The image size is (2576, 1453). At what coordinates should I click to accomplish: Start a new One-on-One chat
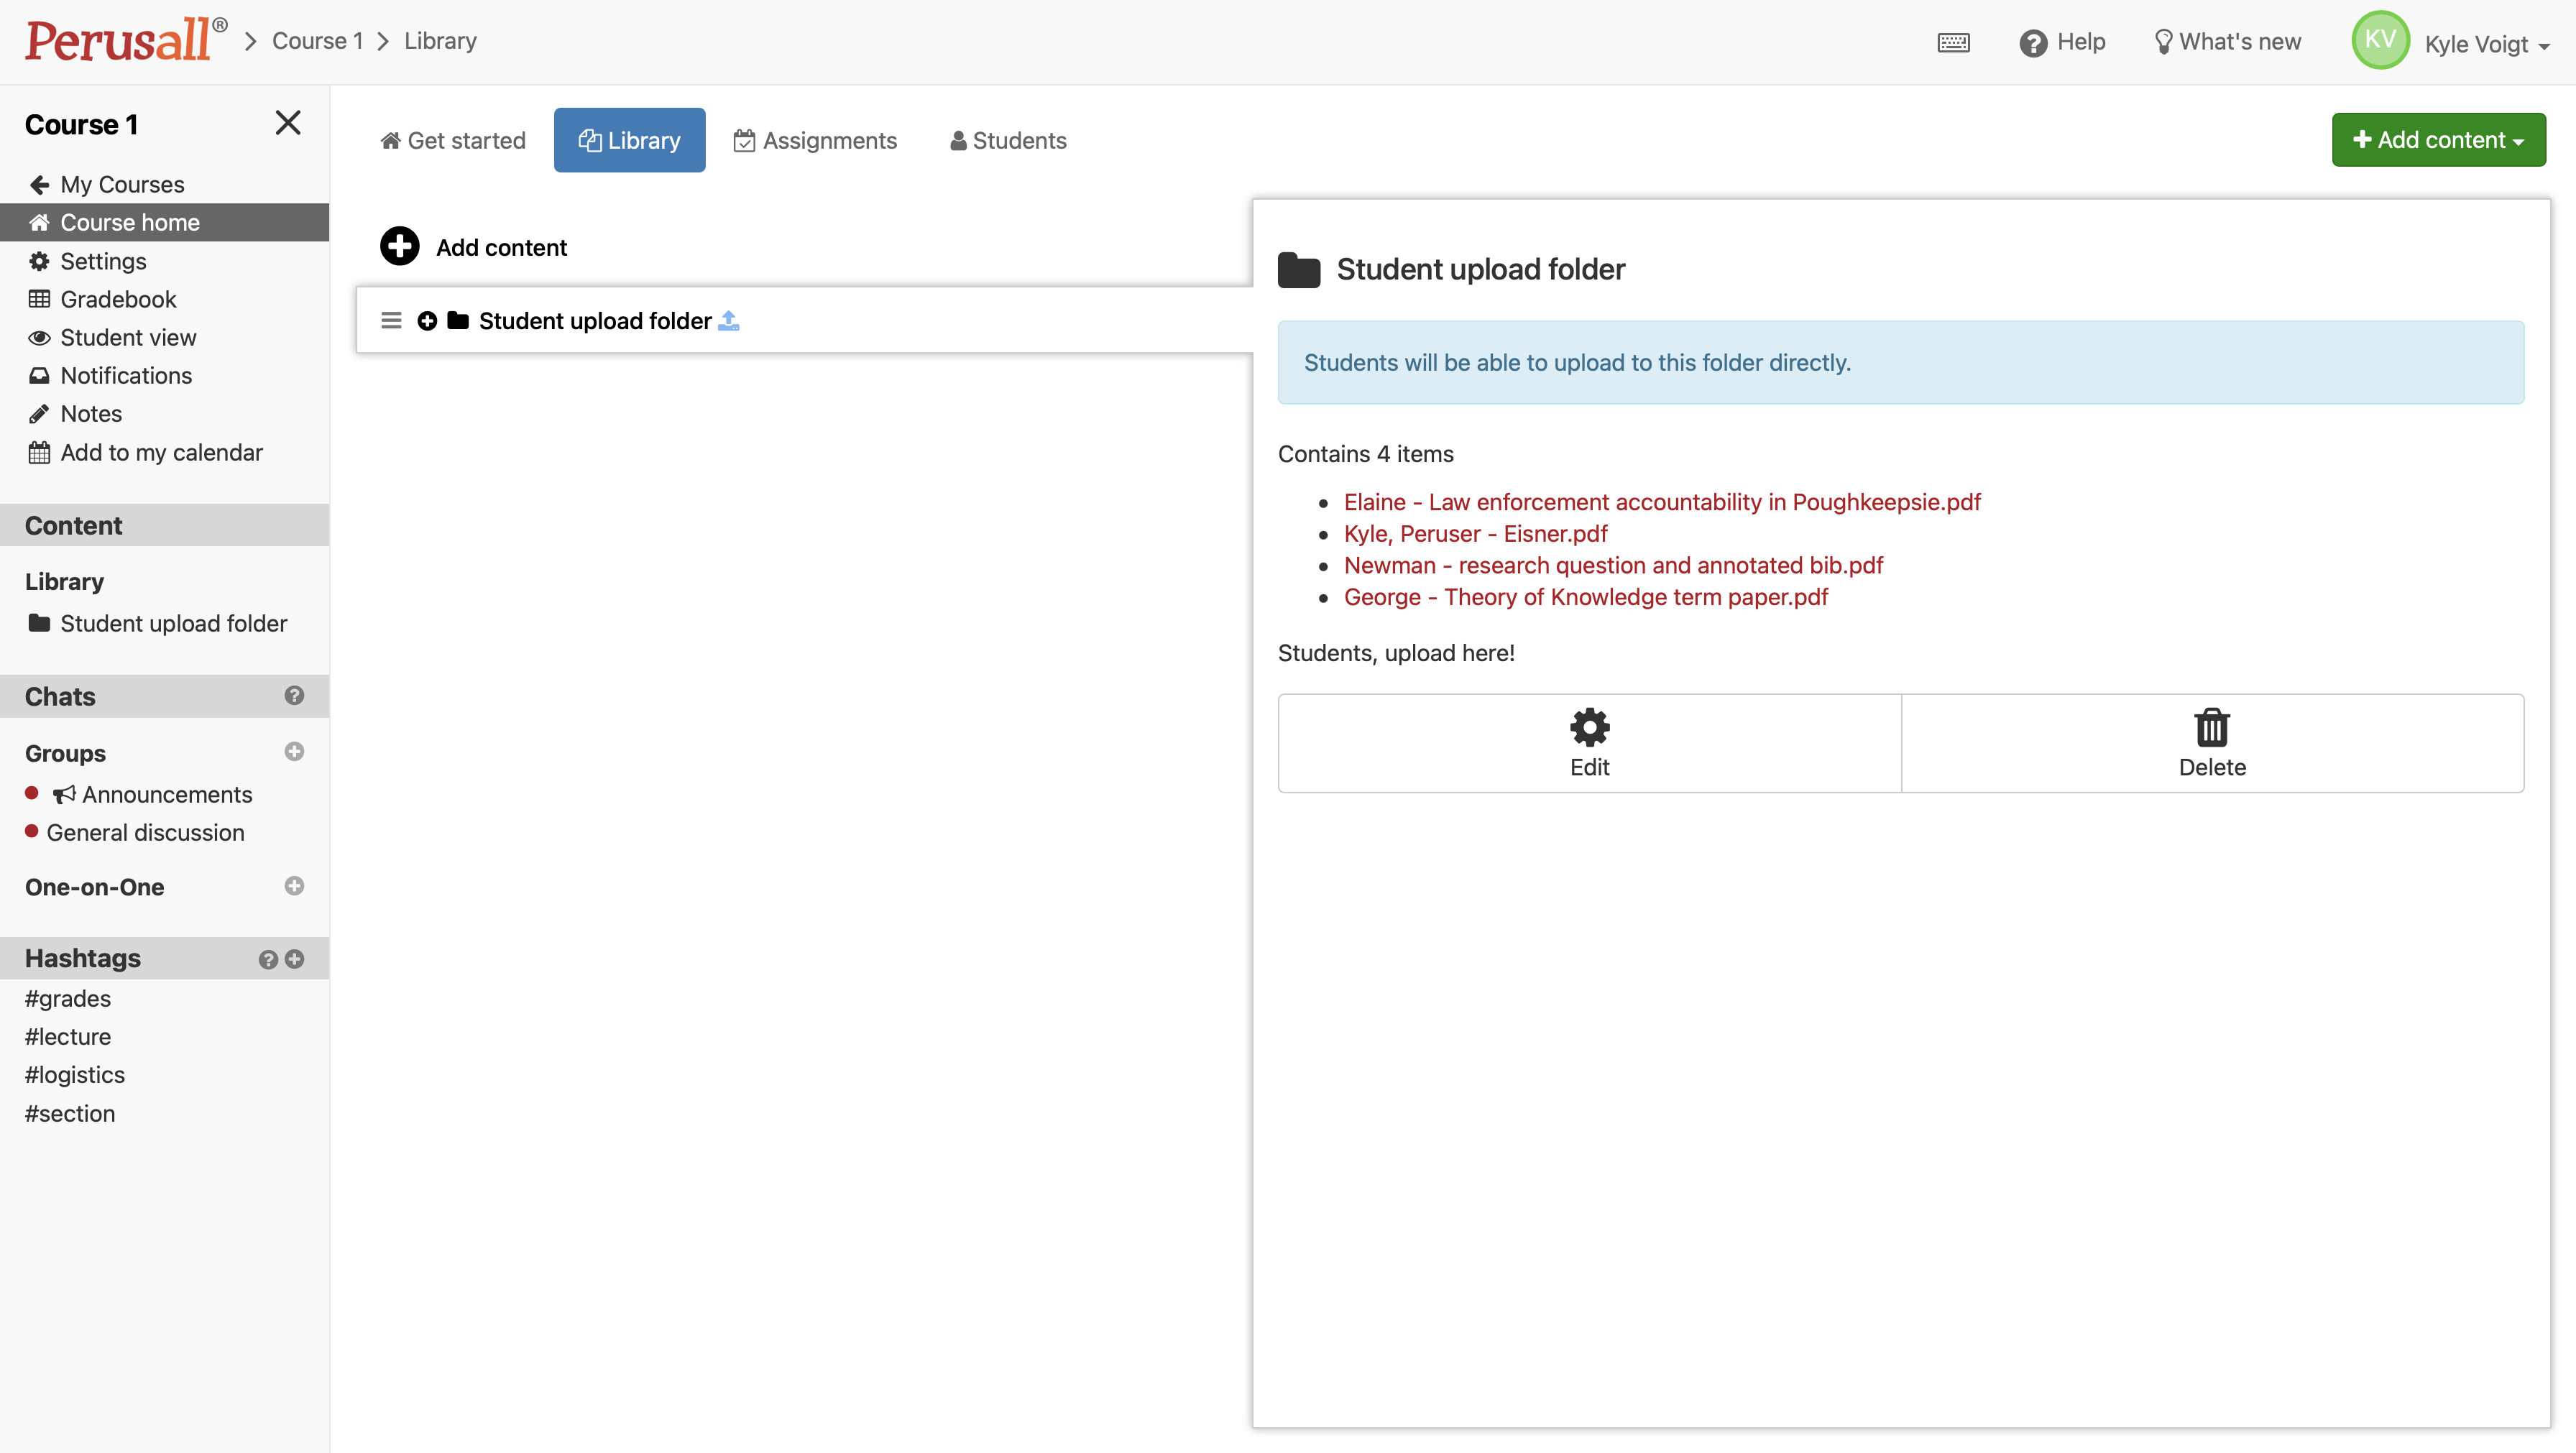(x=294, y=885)
